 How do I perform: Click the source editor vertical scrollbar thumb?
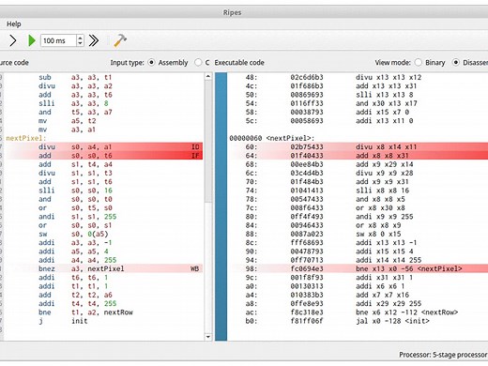coord(208,141)
